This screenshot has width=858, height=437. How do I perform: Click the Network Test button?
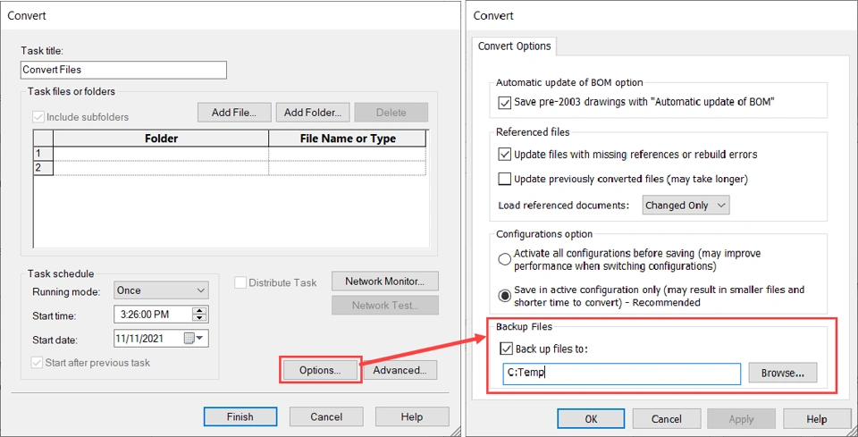[x=384, y=306]
